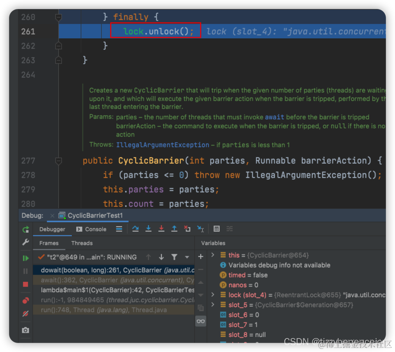Expand slot_5 CyclicBarrier$Generation variable
Image resolution: width=395 pixels, height=352 pixels.
[213, 305]
